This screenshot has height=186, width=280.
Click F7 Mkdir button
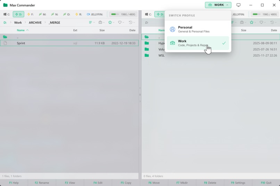pyautogui.click(x=182, y=183)
